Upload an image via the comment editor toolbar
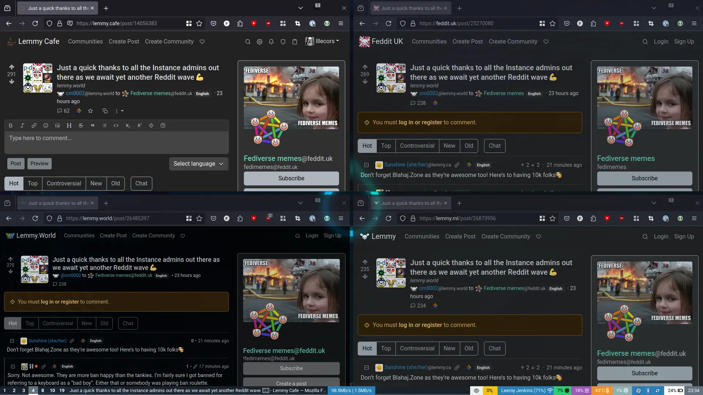Screen dimensions: 703x395 pos(57,125)
